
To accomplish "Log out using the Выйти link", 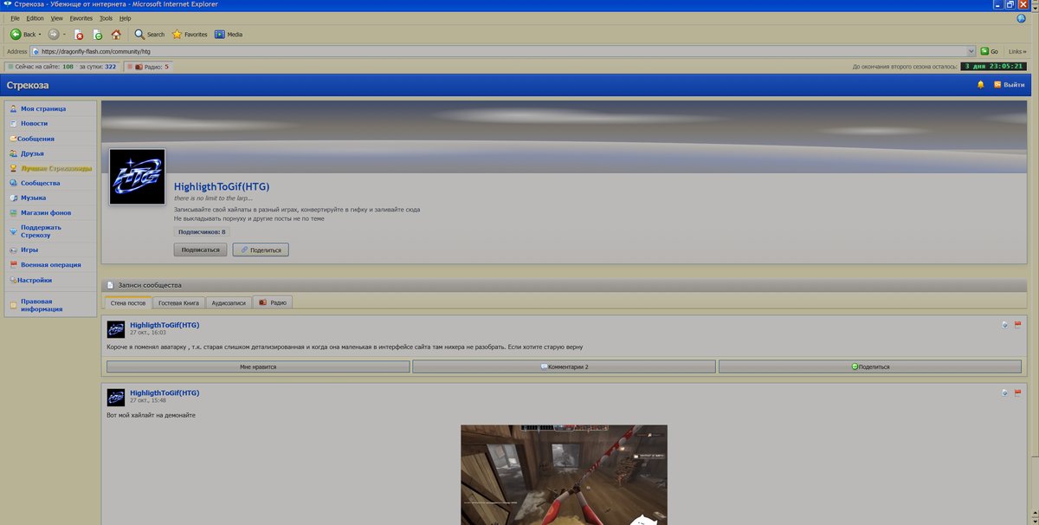I will [x=1010, y=85].
